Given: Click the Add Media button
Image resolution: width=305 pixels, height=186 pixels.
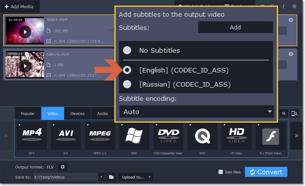Looking at the screenshot, I should click(x=19, y=7).
